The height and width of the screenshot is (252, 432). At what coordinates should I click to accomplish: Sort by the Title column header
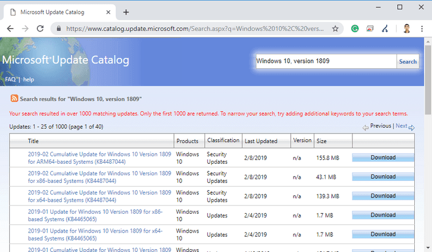(x=33, y=141)
